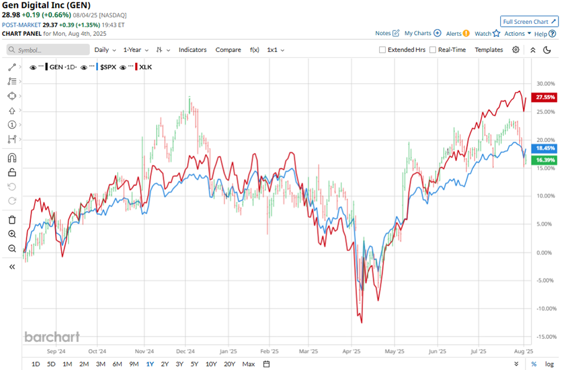Screen dimensions: 562x370
Task: Open the Compare menu
Action: tap(228, 50)
